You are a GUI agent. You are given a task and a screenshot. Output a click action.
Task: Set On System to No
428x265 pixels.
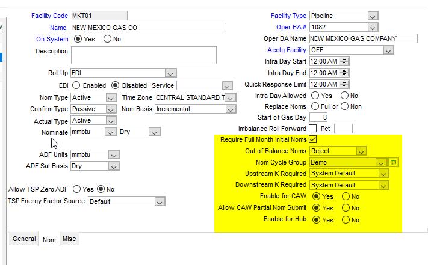(x=108, y=39)
